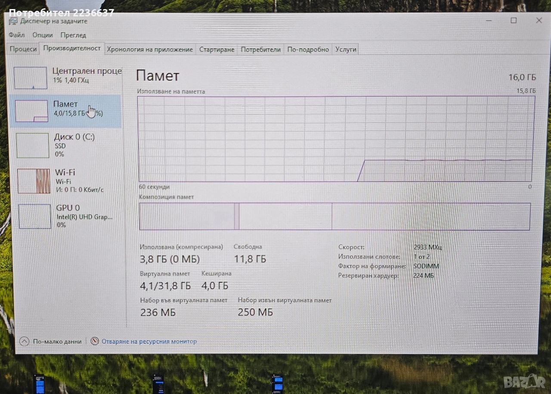
Task: Switch to the По-подробно tab
Action: tap(308, 50)
